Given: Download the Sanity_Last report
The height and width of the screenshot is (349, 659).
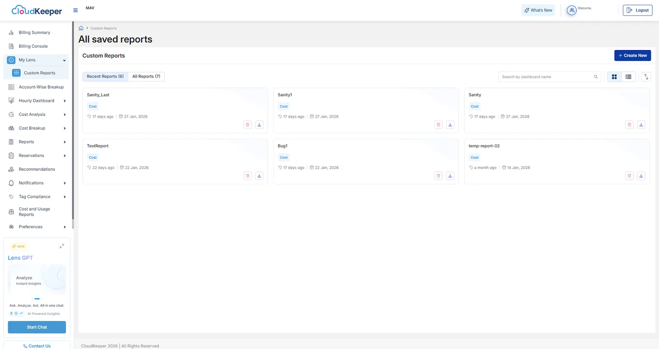Looking at the screenshot, I should (x=259, y=125).
